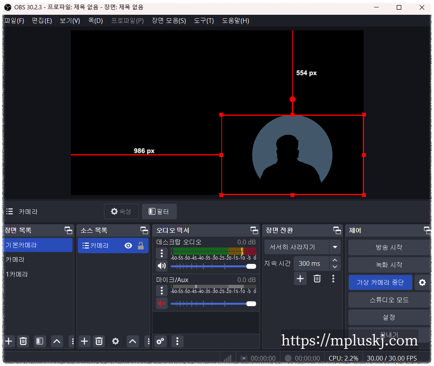
Task: Add a new source with the plus icon
Action: pos(84,341)
